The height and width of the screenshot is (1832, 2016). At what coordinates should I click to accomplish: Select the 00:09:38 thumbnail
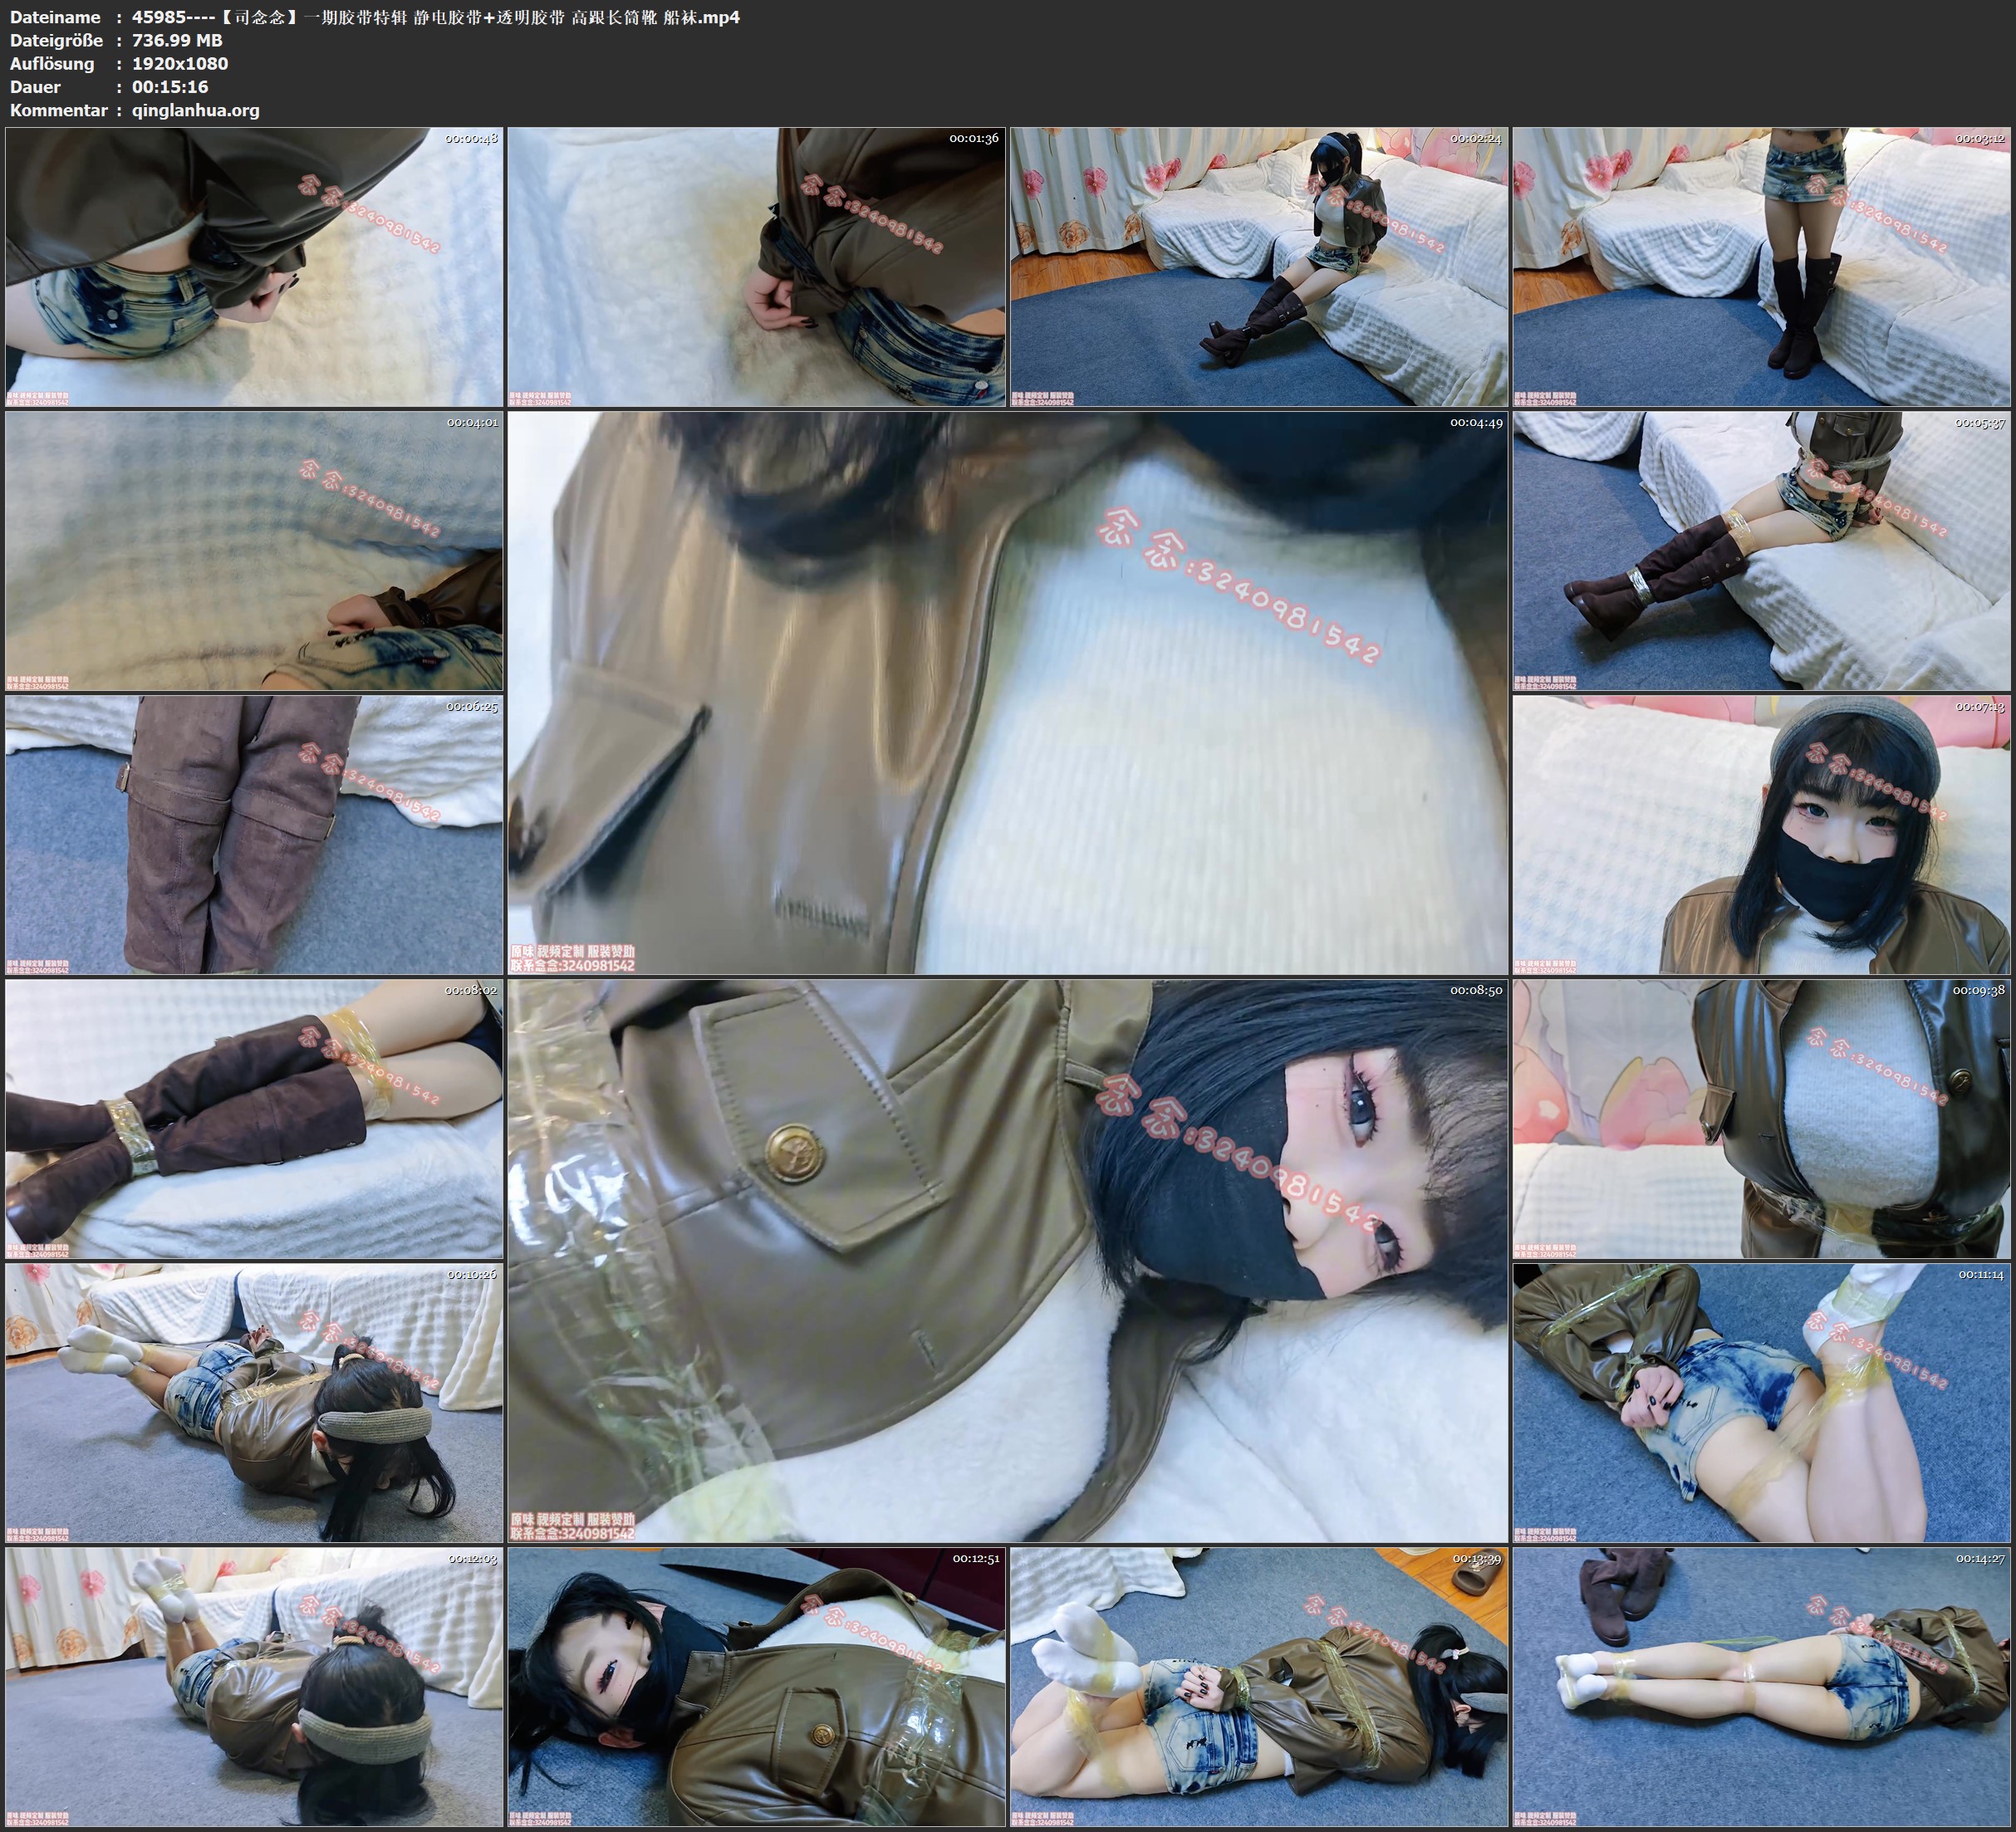[x=1761, y=1119]
